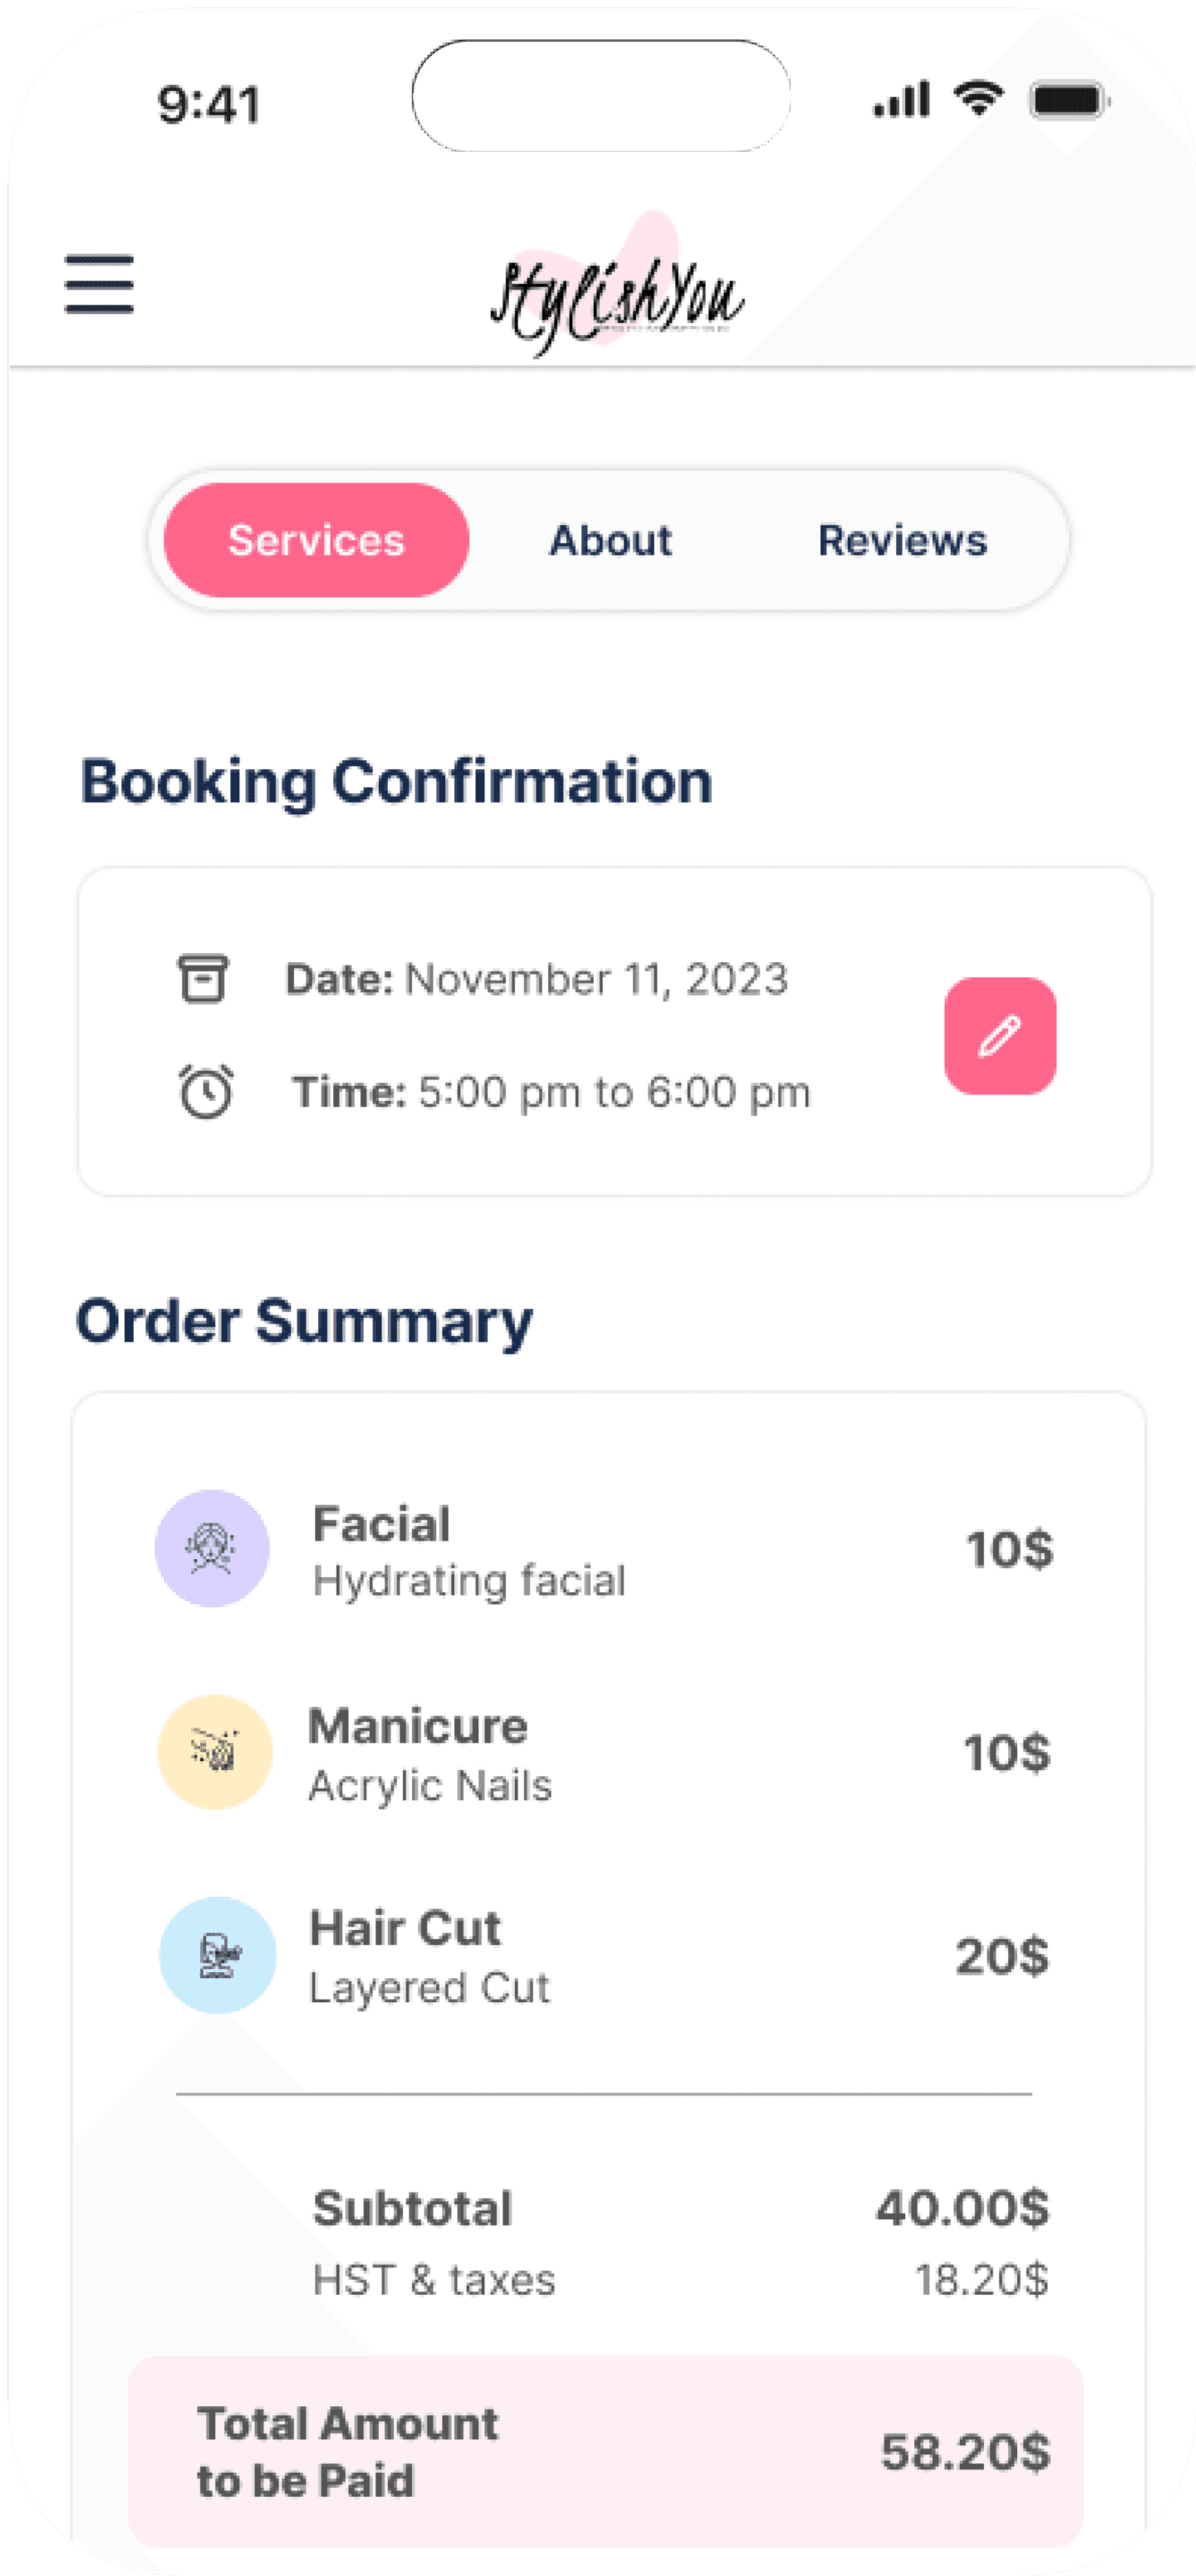Open the Reviews tab
1196x2576 pixels.
902,540
